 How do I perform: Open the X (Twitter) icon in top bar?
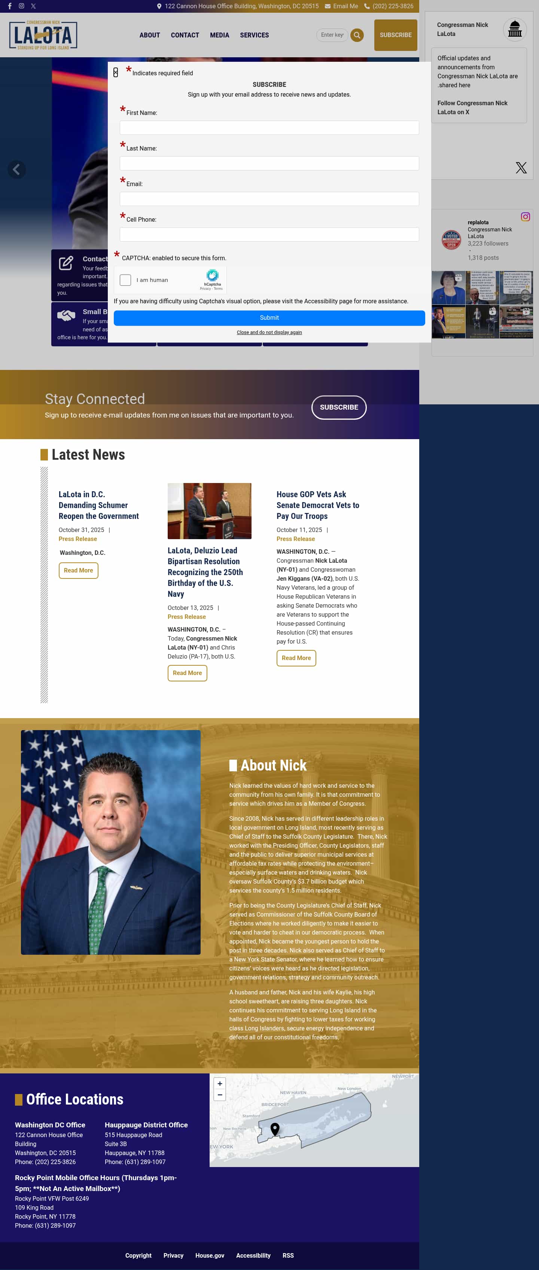coord(34,6)
